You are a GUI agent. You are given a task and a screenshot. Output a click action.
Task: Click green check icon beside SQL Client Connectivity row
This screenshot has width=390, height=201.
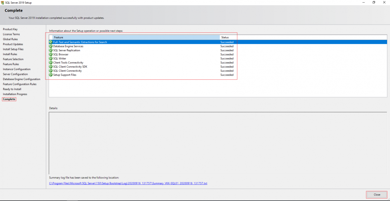(51, 71)
